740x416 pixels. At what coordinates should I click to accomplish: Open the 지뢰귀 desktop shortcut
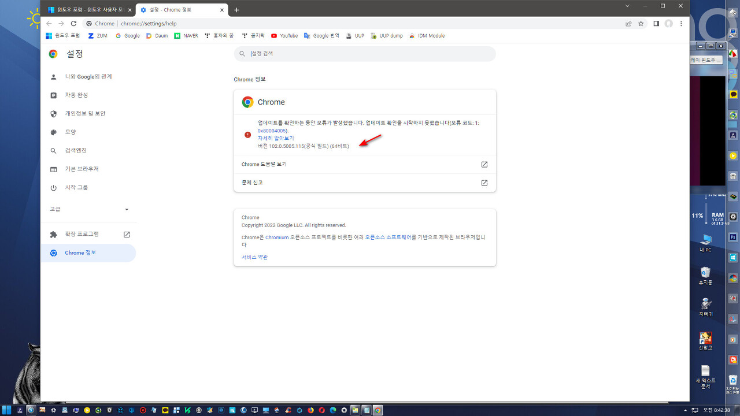tap(705, 307)
